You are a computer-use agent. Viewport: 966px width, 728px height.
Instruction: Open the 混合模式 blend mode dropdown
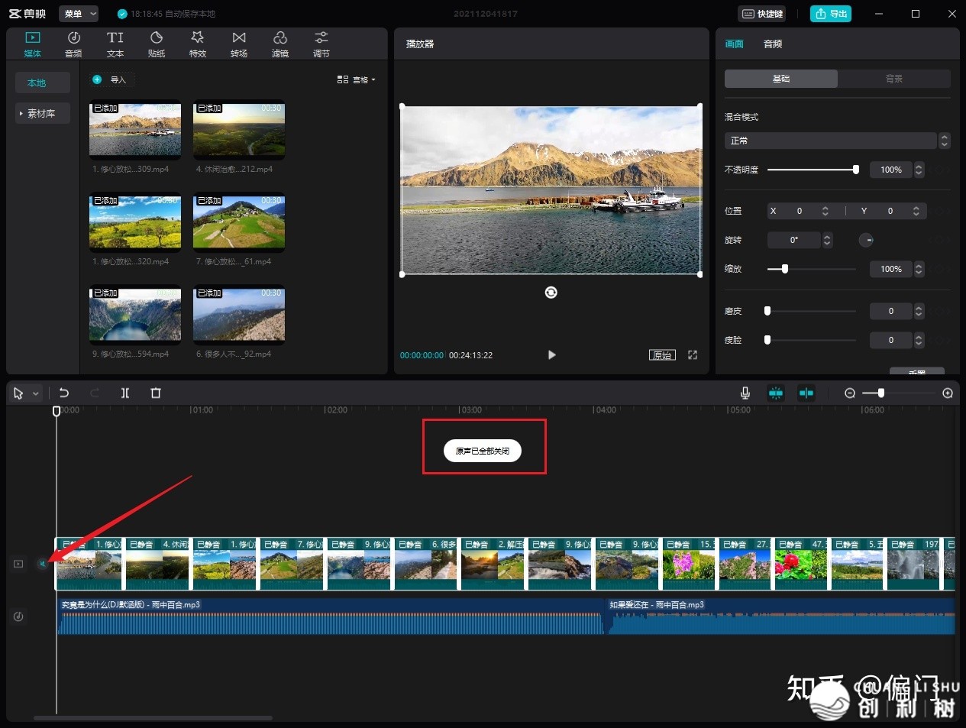coord(836,141)
